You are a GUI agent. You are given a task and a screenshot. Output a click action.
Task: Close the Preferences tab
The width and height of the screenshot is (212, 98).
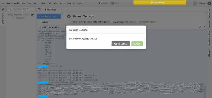click(x=61, y=9)
